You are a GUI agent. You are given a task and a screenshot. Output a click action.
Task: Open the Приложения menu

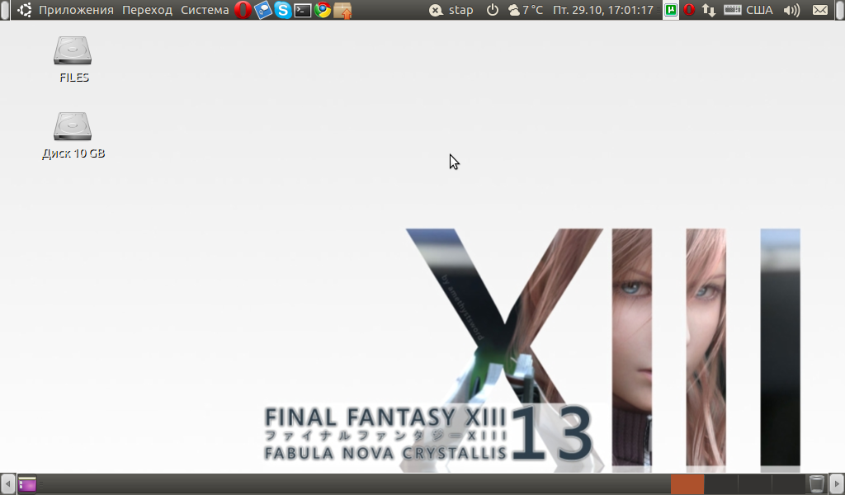[76, 10]
